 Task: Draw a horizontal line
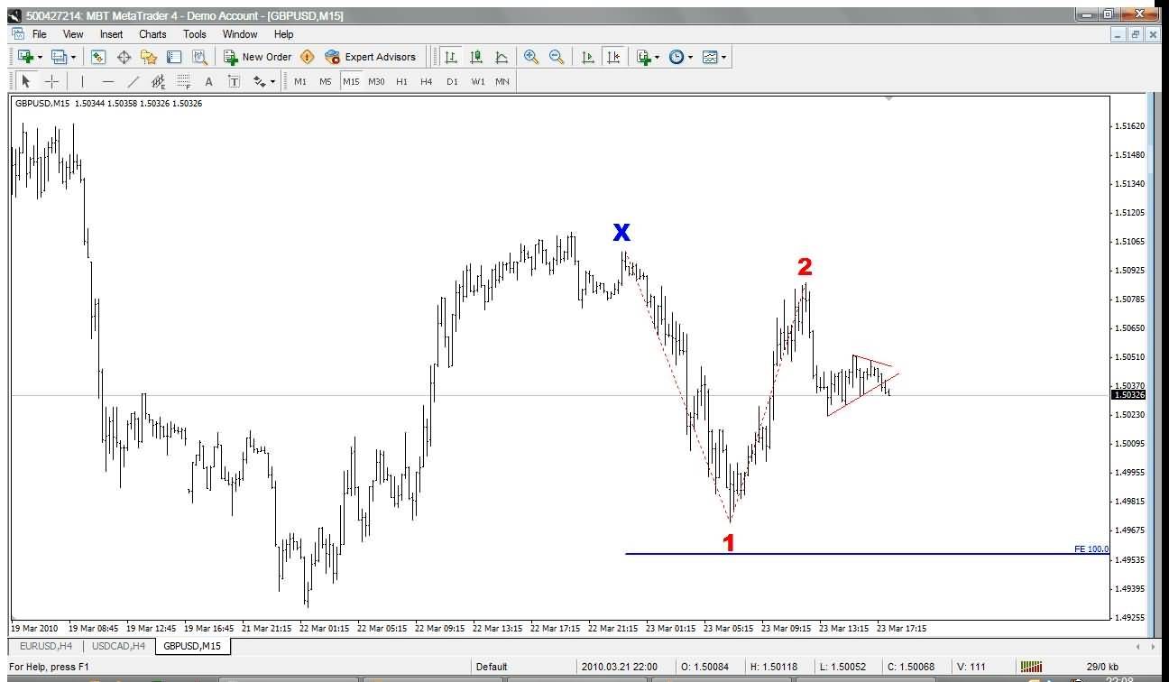(108, 81)
